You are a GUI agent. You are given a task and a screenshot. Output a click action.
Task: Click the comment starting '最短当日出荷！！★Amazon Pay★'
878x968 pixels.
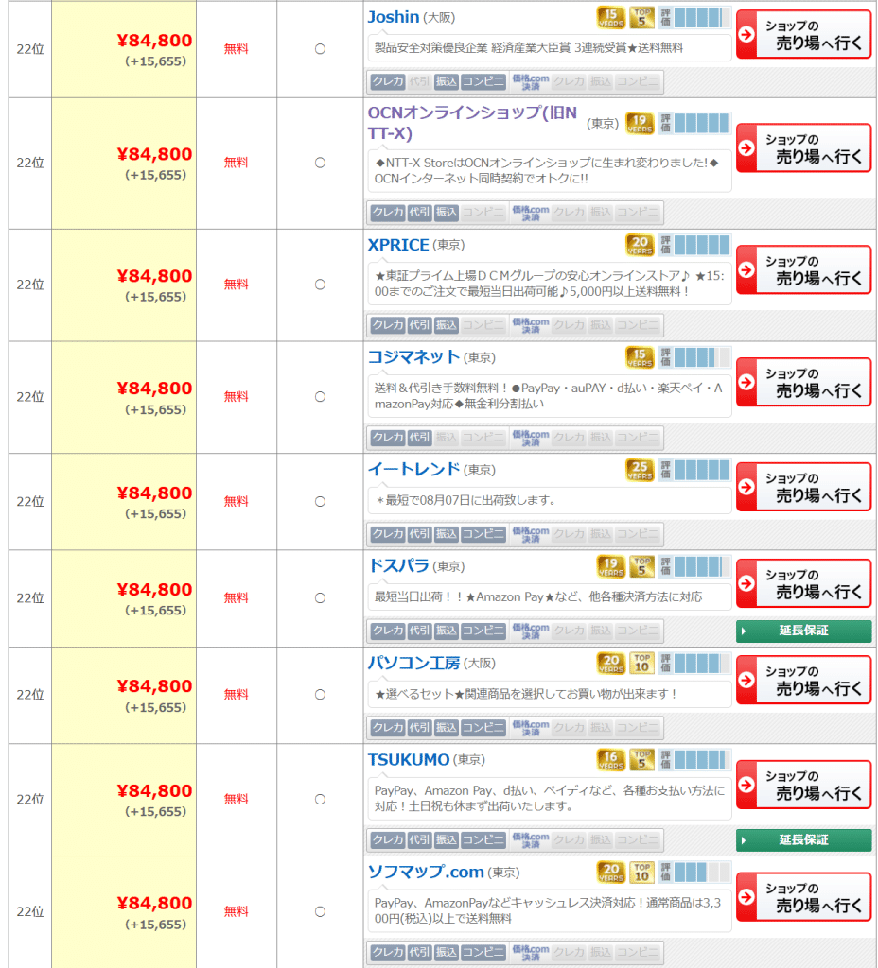pyautogui.click(x=538, y=597)
